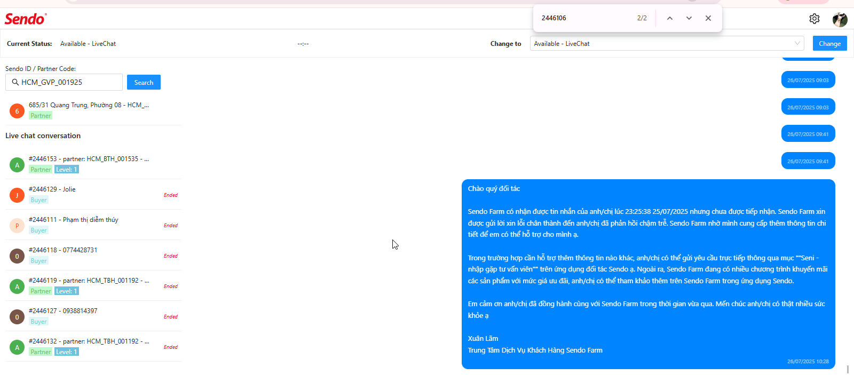Go to next find result

(x=689, y=18)
